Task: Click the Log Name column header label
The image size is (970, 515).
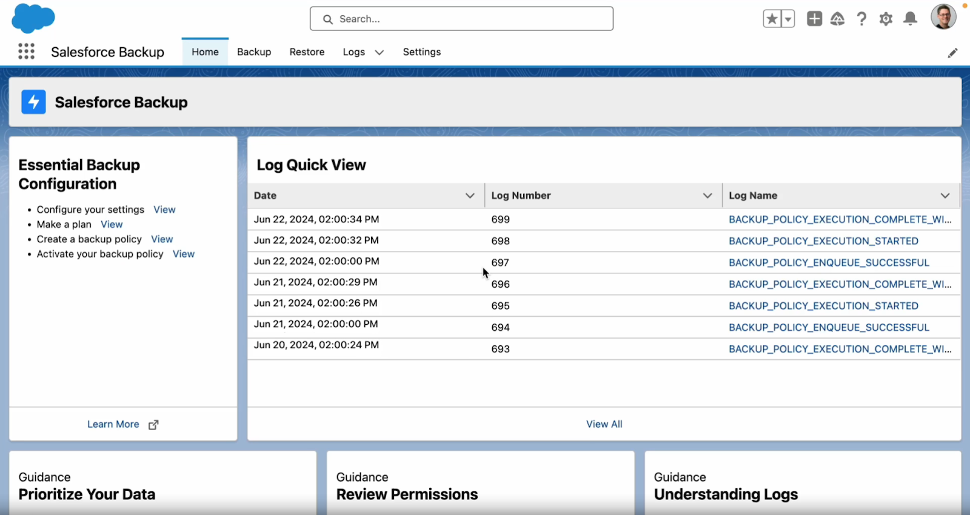Action: point(753,196)
